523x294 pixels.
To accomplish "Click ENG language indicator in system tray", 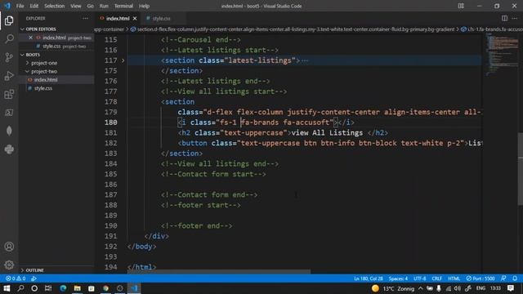I will point(481,288).
